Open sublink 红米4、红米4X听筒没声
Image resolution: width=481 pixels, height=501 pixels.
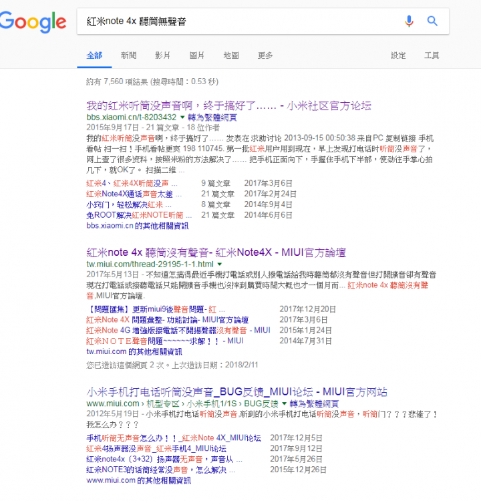click(132, 184)
